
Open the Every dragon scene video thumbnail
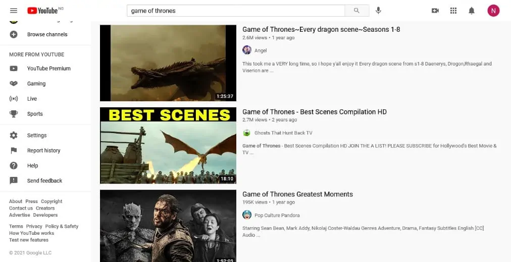pyautogui.click(x=168, y=63)
